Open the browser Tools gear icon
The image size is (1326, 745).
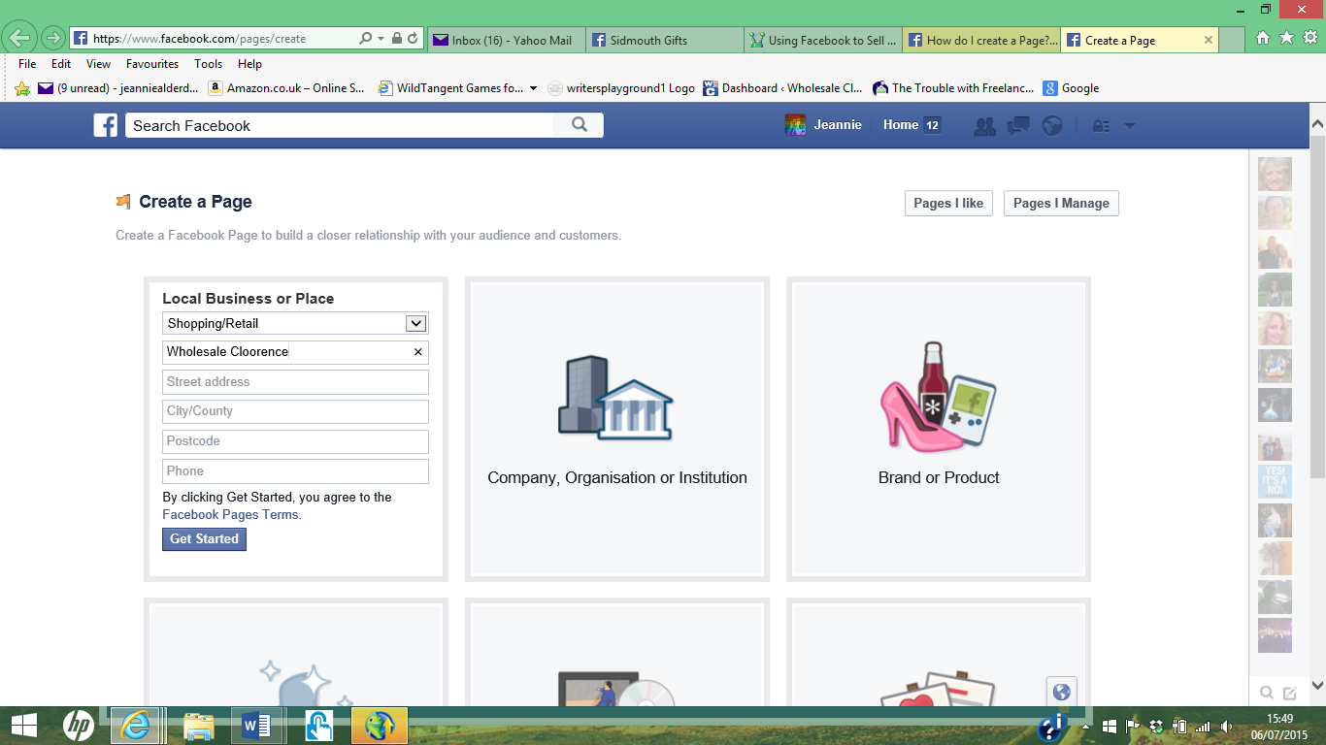tap(1309, 38)
